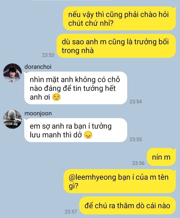Tap the doranchoi sender name

[x=38, y=67]
